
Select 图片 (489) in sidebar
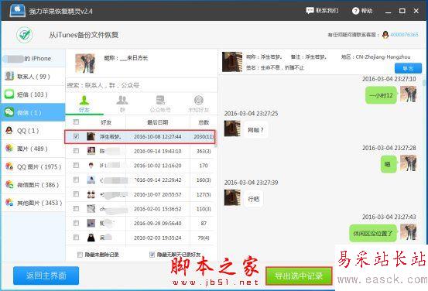coord(33,149)
